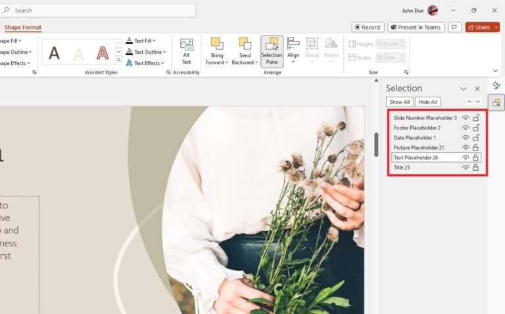Screen dimensions: 505x314
Task: Toggle visibility of Picture Placeholder 21
Action: tap(466, 148)
